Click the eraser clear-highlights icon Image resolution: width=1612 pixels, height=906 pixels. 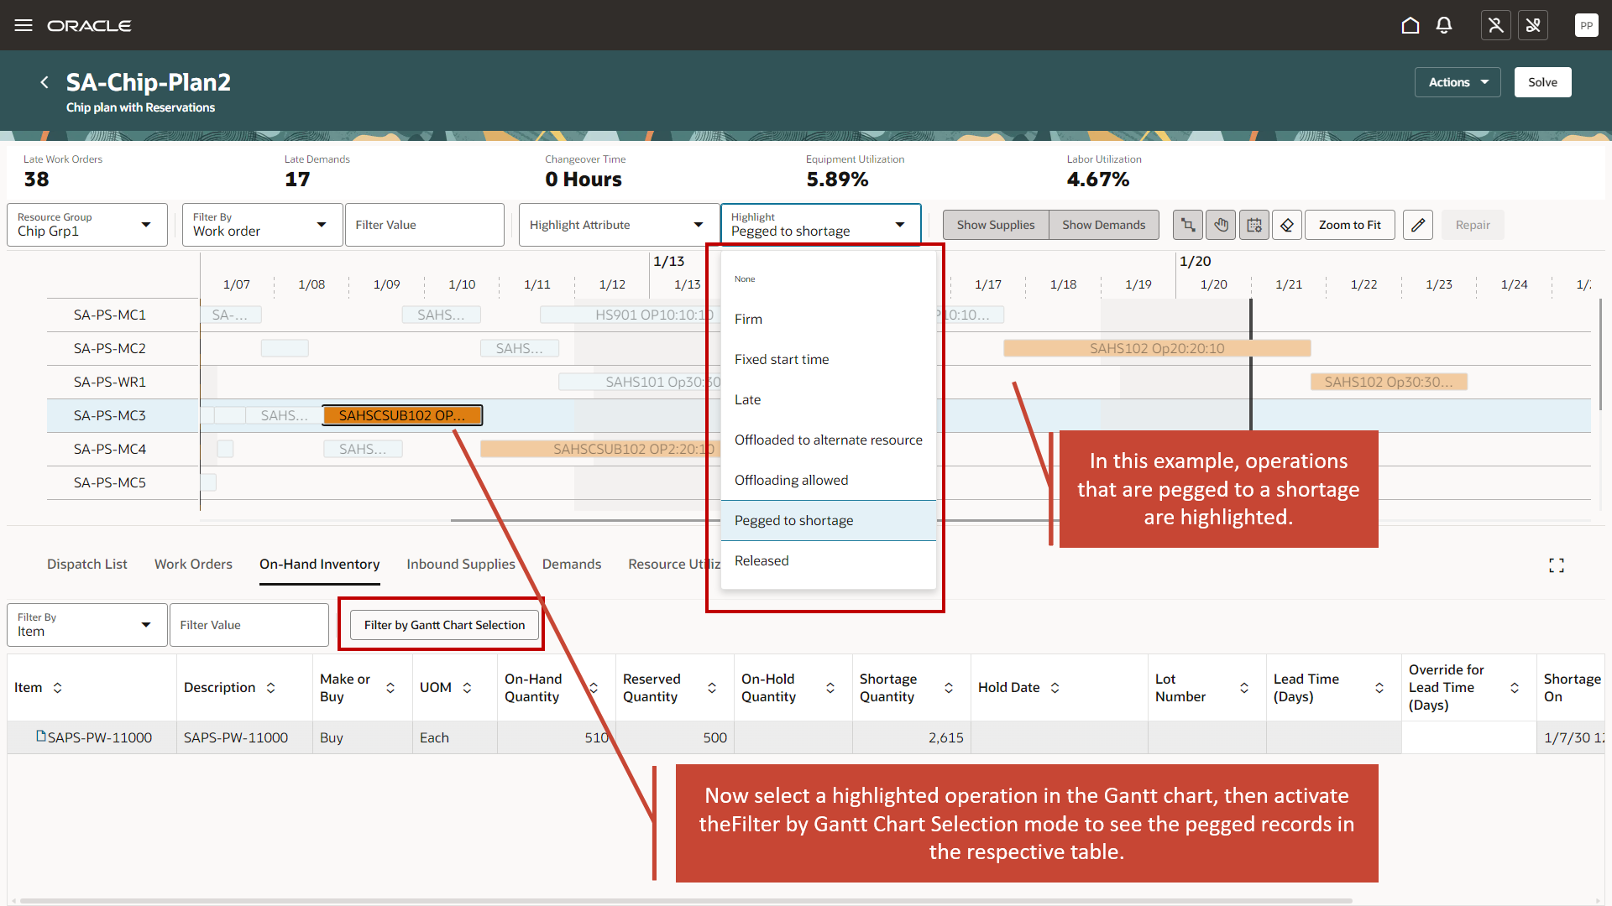(1287, 225)
